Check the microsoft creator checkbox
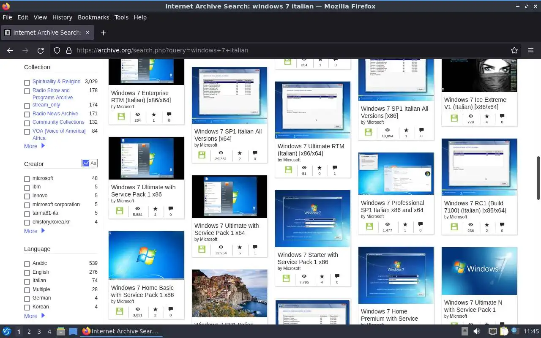The width and height of the screenshot is (541, 338). pos(27,179)
